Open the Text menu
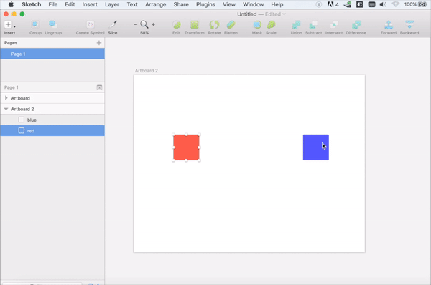431x285 pixels. (x=132, y=4)
